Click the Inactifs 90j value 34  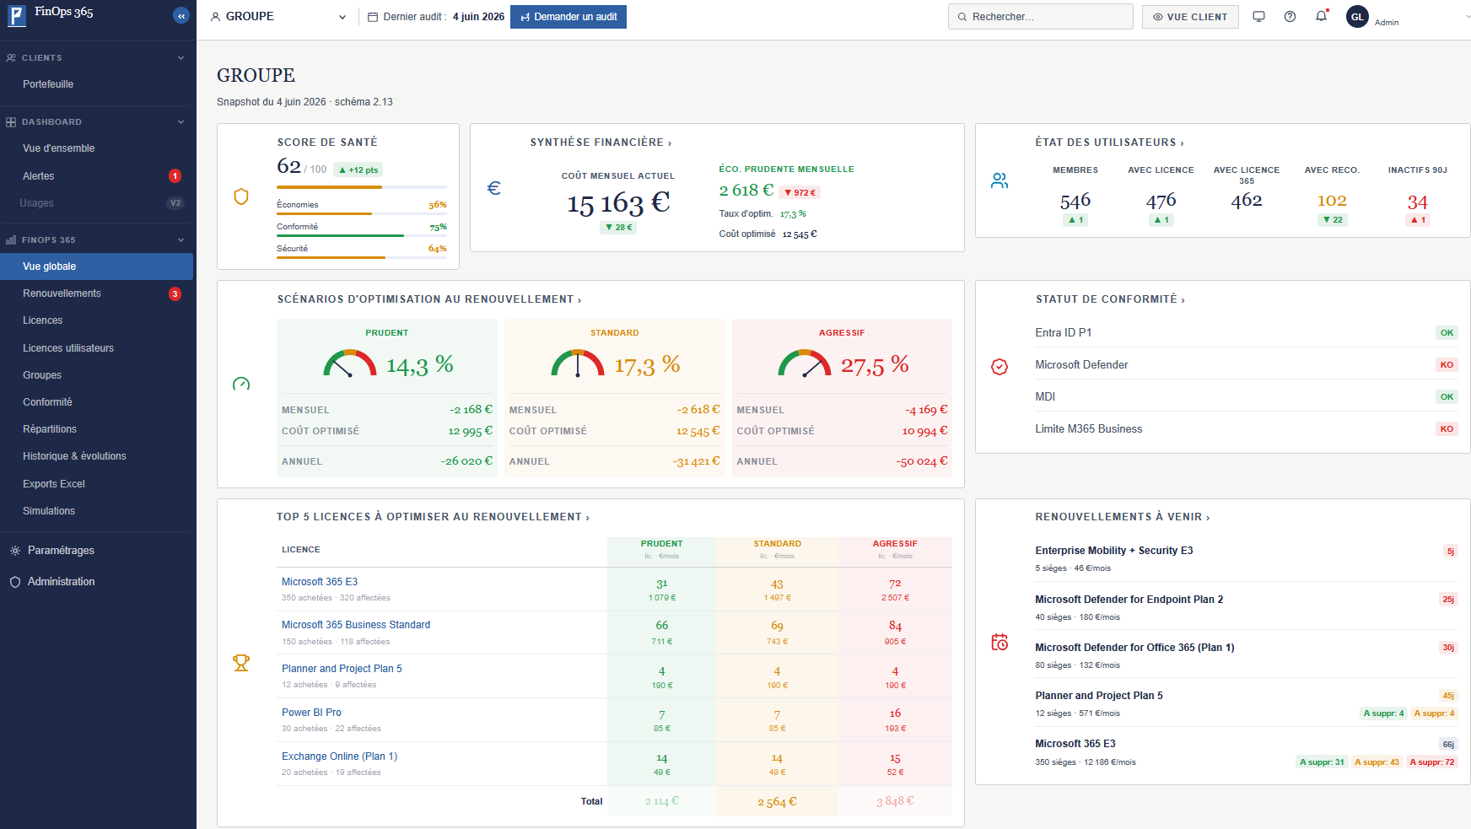pyautogui.click(x=1417, y=202)
